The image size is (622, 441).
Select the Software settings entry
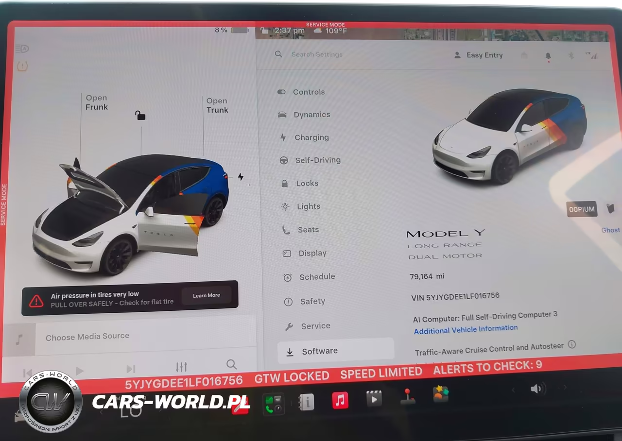336,351
